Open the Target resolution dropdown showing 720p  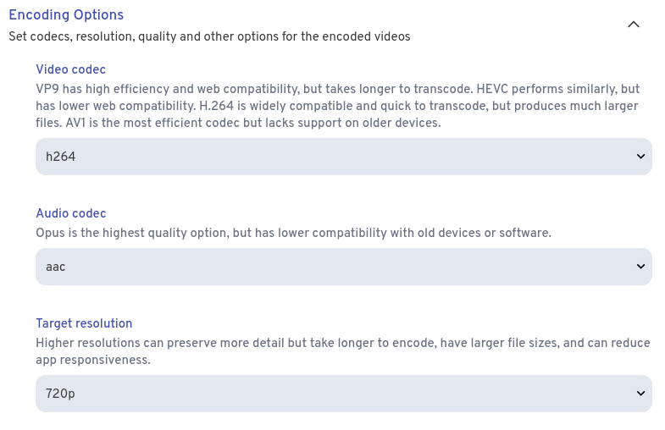pyautogui.click(x=343, y=394)
